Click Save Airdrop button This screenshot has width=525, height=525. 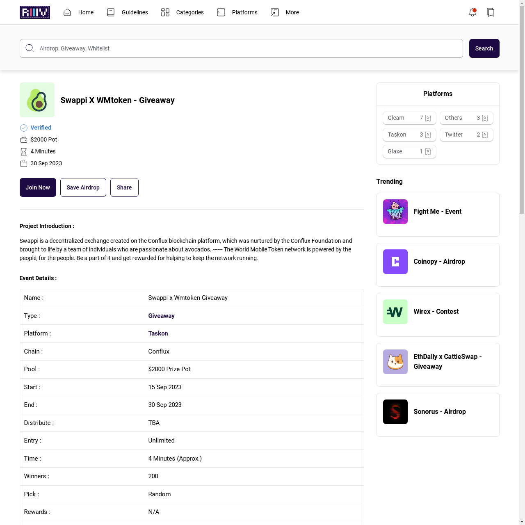point(83,187)
